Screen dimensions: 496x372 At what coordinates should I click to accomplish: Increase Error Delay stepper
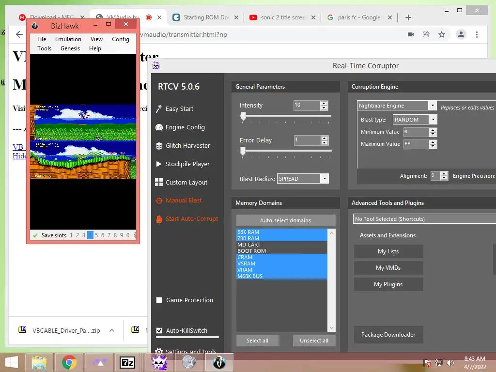[324, 138]
